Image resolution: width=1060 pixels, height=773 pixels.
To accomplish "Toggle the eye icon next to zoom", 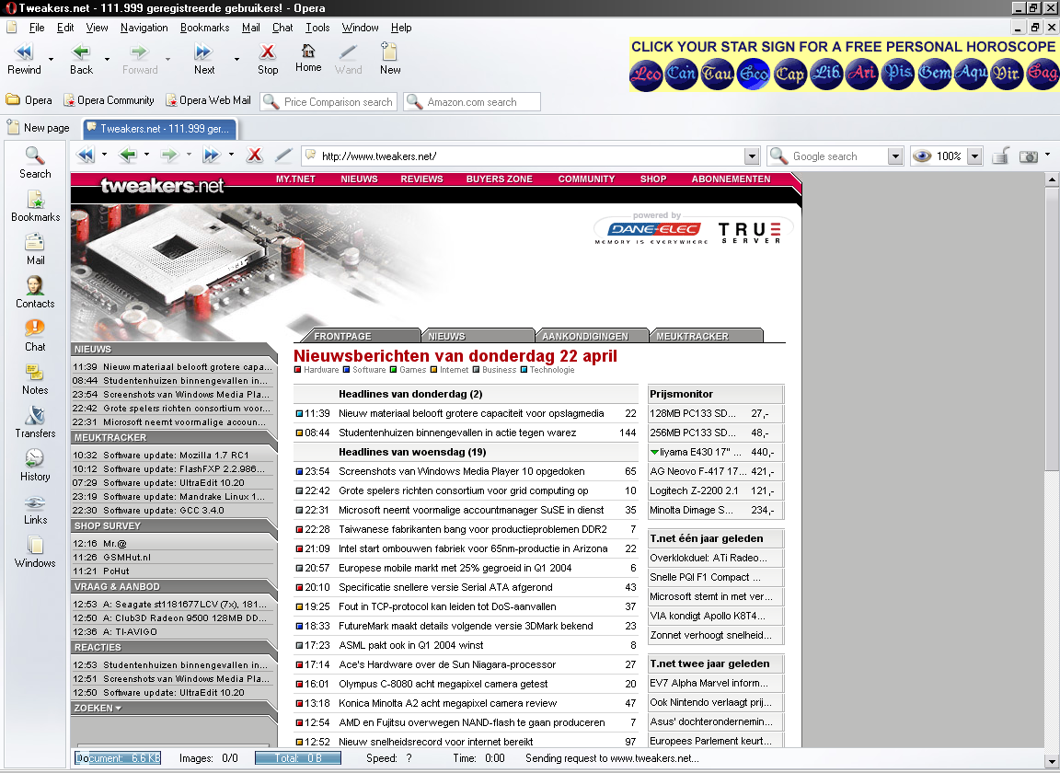I will (x=922, y=156).
